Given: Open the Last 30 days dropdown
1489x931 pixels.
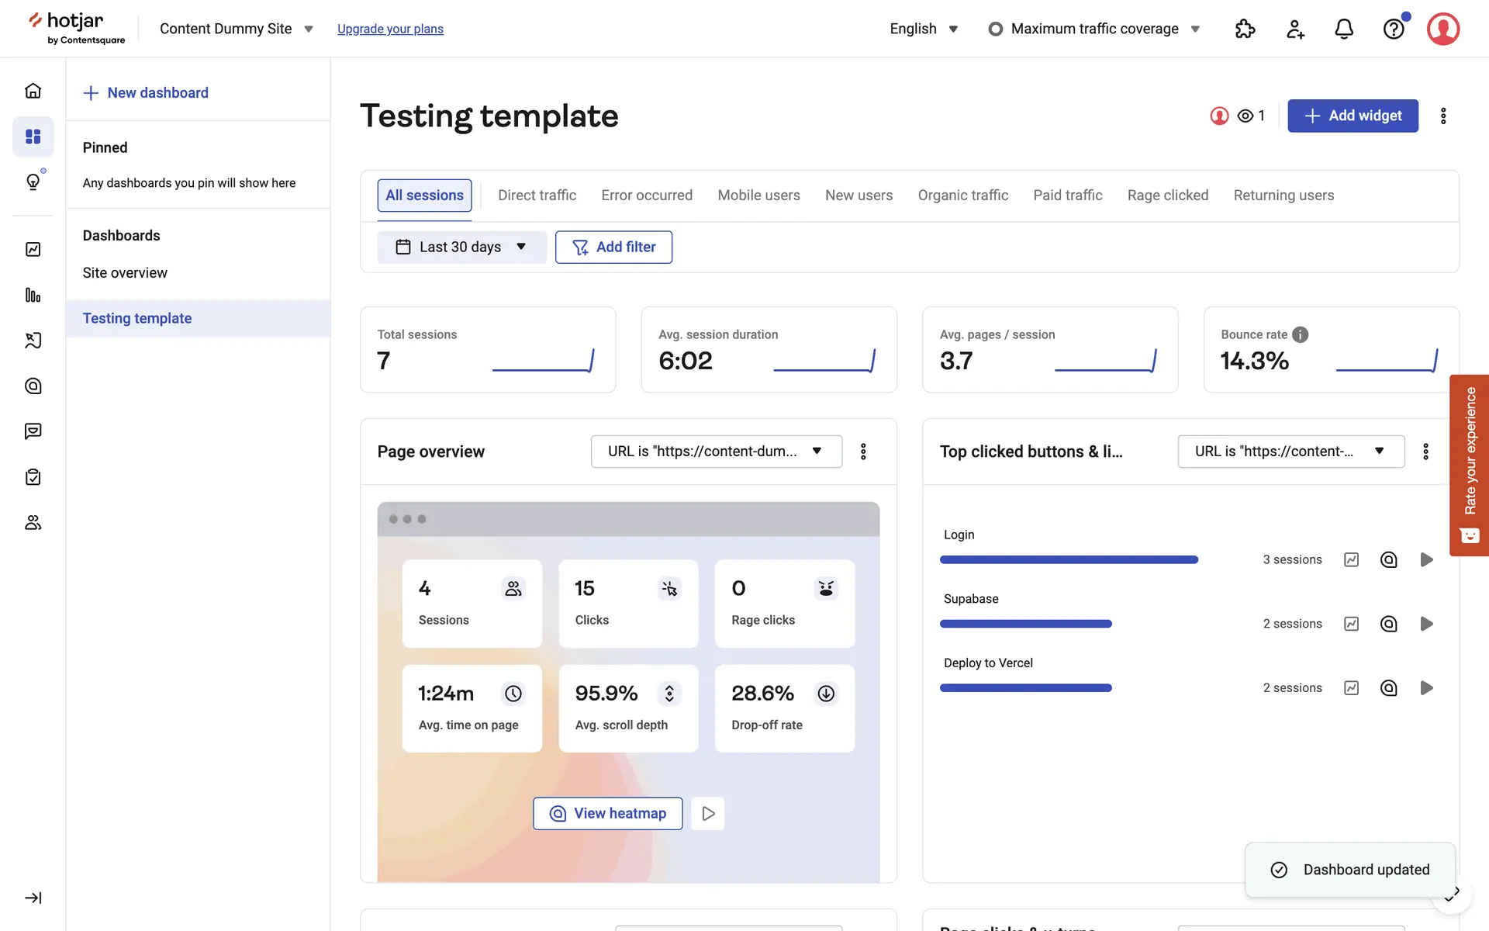Looking at the screenshot, I should click(461, 247).
